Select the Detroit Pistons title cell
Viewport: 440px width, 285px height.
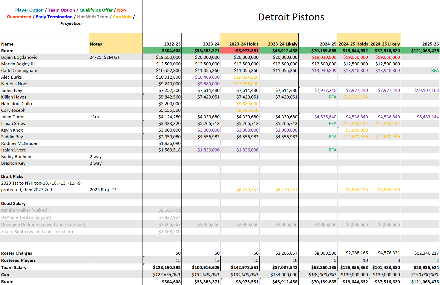(291, 17)
